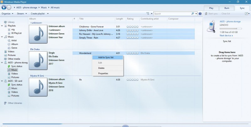Choose Properties in the context menu

pos(108,74)
